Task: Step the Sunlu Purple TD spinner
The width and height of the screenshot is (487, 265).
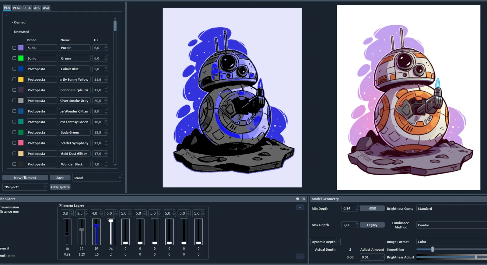Action: (106, 48)
